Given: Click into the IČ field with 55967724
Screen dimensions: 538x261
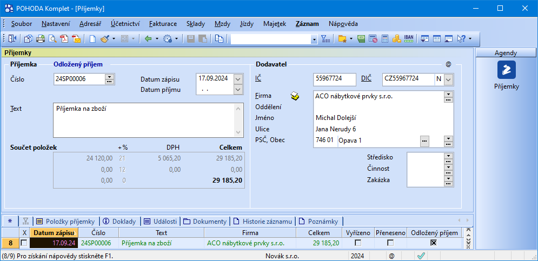Looking at the screenshot, I should click(x=335, y=79).
